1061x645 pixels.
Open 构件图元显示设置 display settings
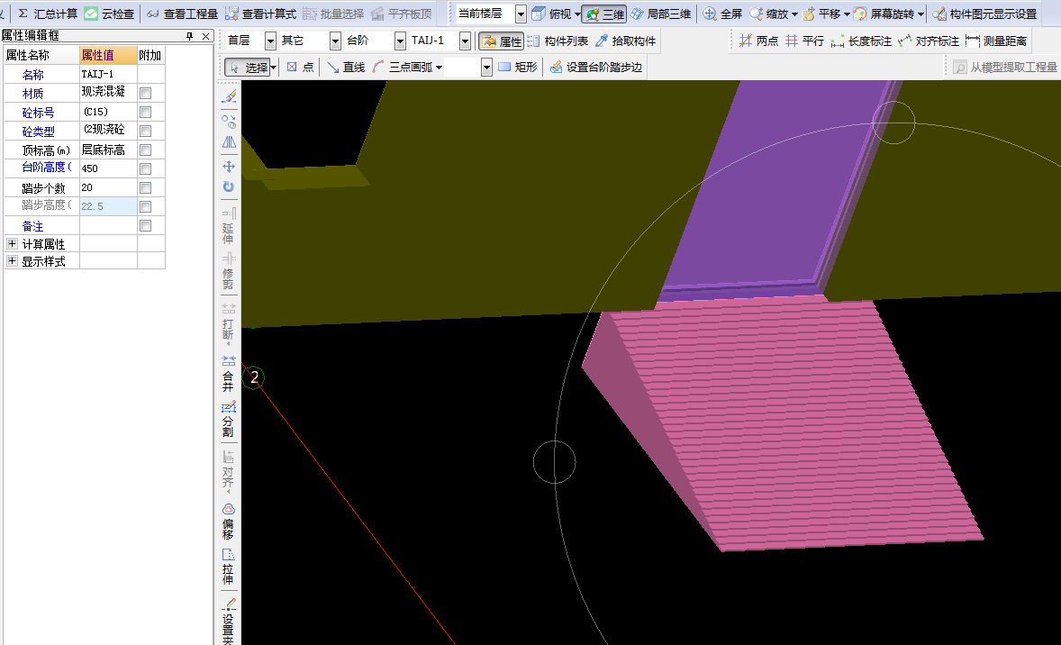click(984, 14)
